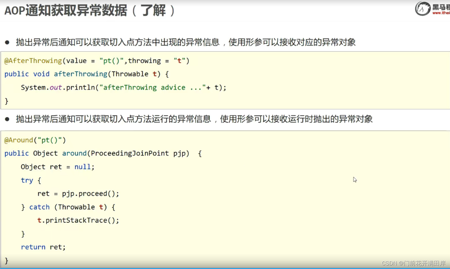
Task: Click the 'ret = pjp.proceed();' line
Action: [78, 194]
